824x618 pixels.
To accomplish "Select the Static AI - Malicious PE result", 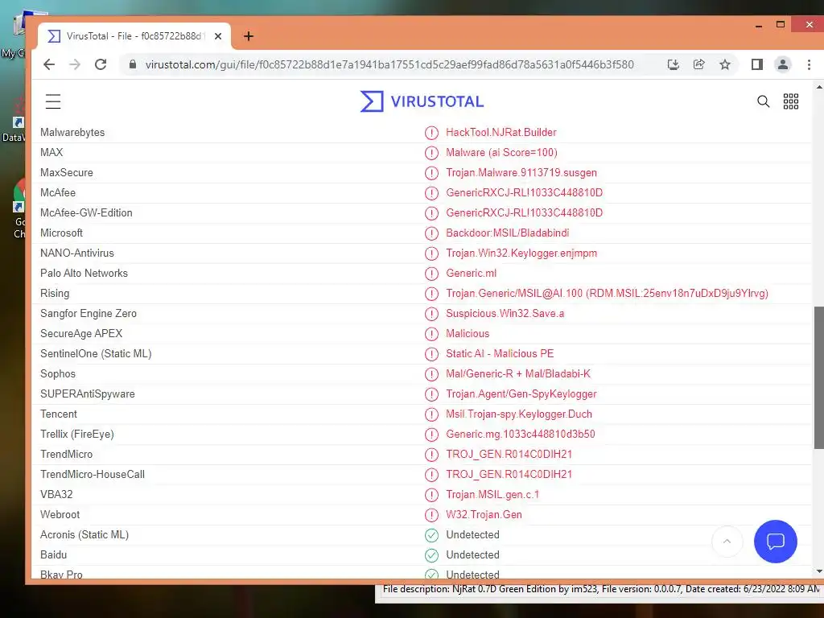I will coord(500,354).
